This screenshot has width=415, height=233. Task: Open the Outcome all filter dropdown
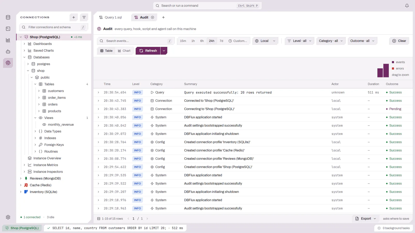pos(362,41)
